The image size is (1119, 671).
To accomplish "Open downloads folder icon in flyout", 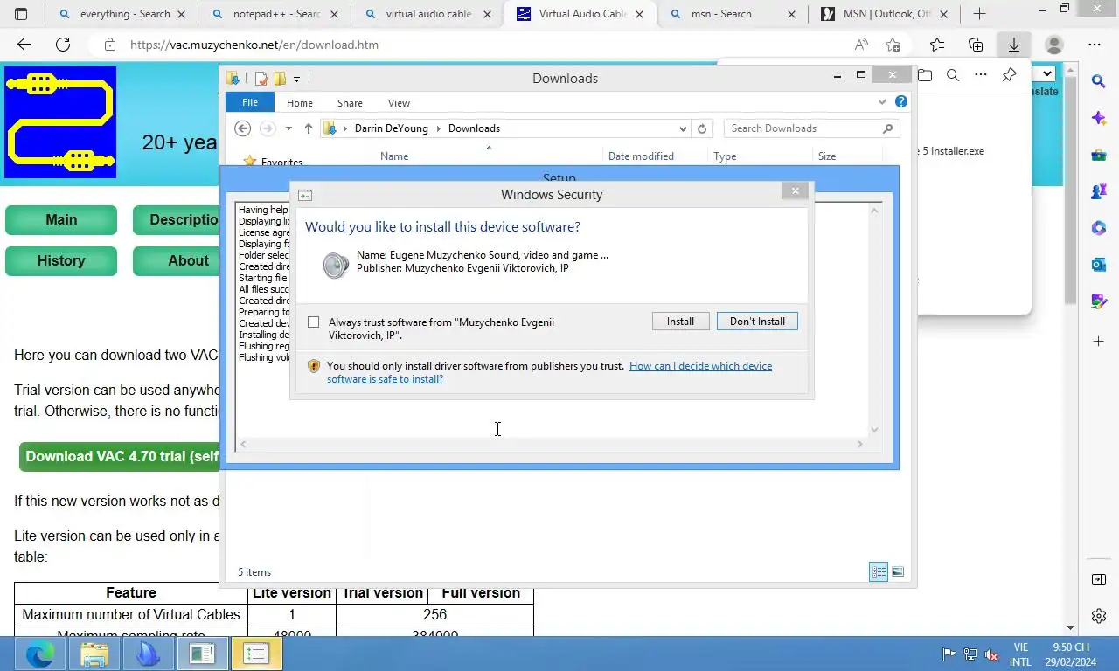I will pyautogui.click(x=925, y=75).
